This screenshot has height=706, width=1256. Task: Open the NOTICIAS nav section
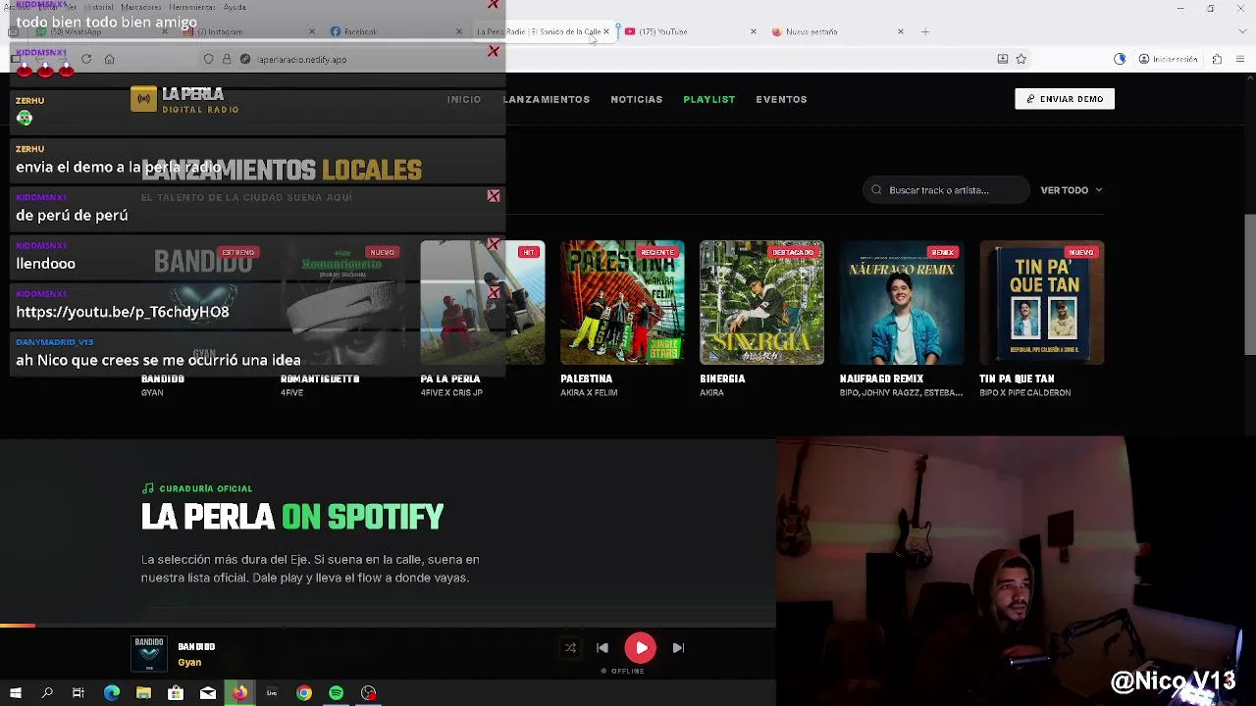(637, 99)
